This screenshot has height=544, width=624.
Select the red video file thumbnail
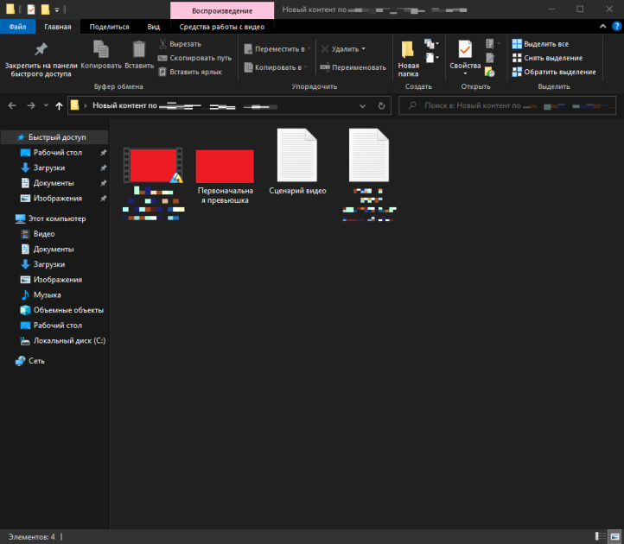pyautogui.click(x=153, y=166)
